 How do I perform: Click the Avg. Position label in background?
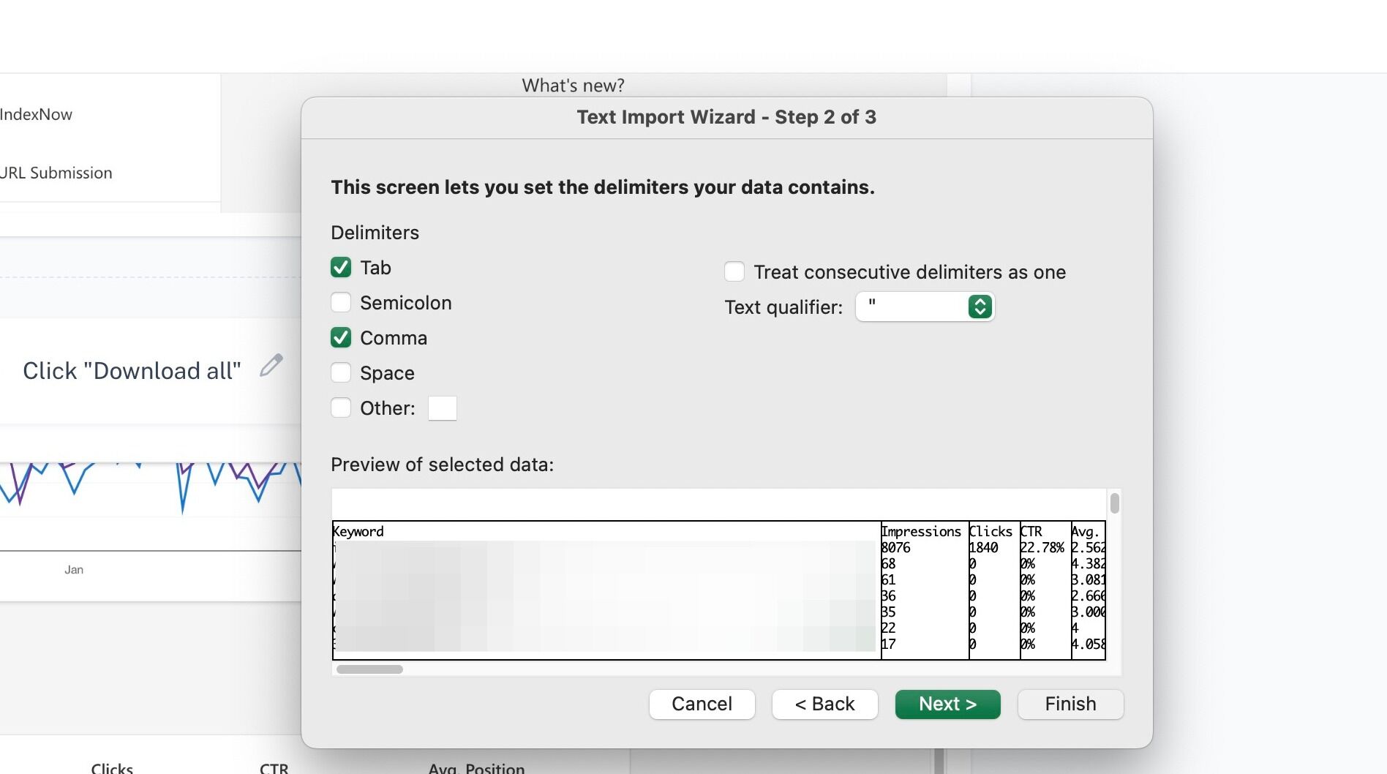476,767
